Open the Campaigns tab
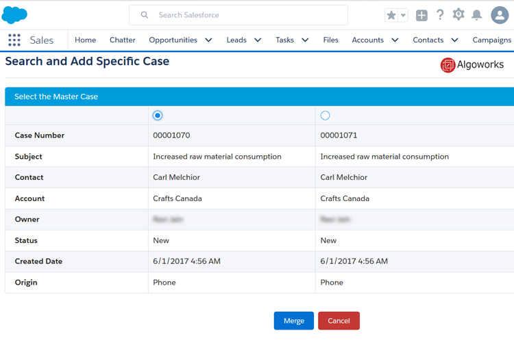Viewport: 514px width, 342px height. click(491, 40)
